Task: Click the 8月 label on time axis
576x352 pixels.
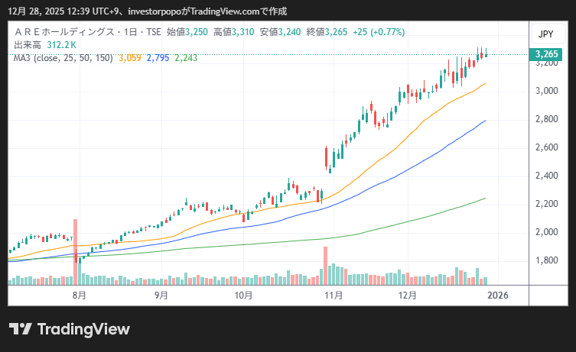Action: pos(78,294)
